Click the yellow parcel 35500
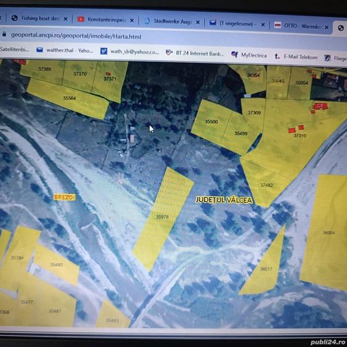Viewport: 347px width, 347px height. click(x=211, y=121)
